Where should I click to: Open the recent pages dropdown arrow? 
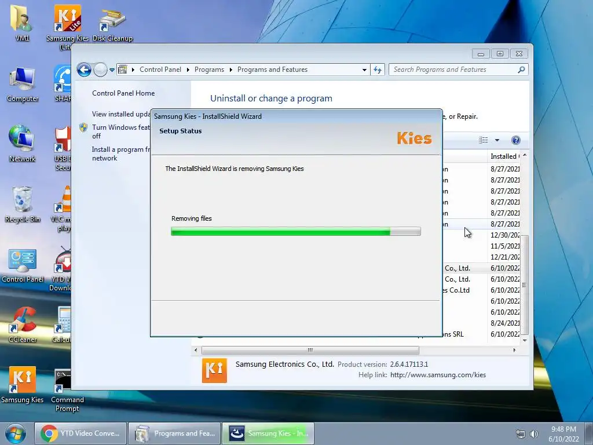point(112,70)
